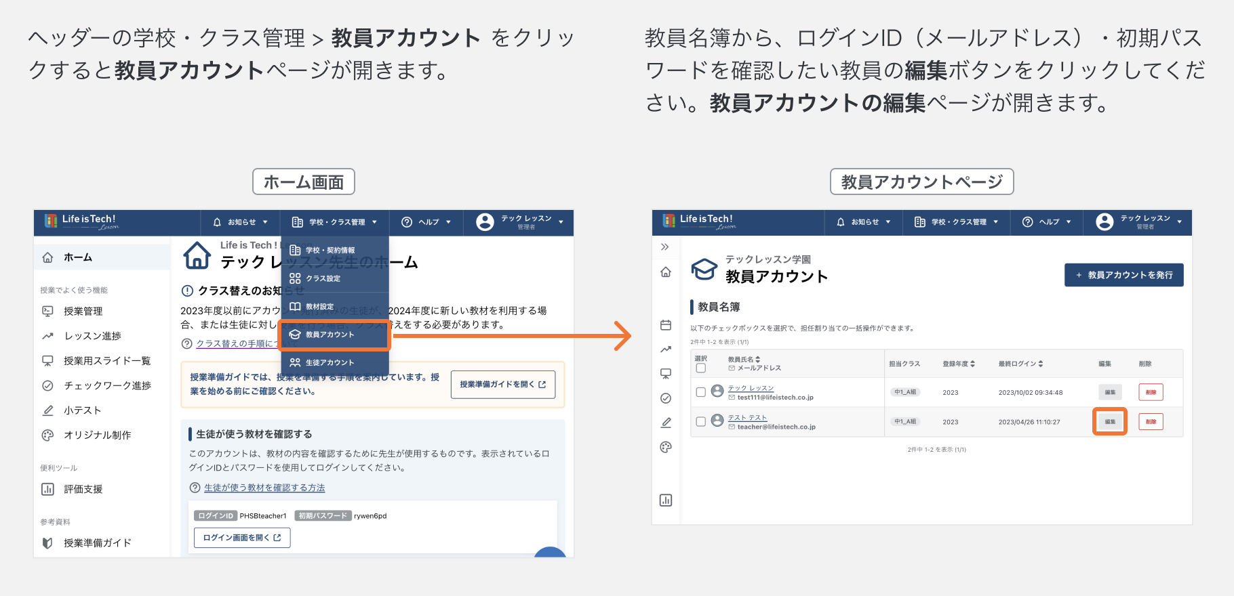The image size is (1234, 596).
Task: Tick checkbox for テスト テスト row
Action: [x=701, y=421]
